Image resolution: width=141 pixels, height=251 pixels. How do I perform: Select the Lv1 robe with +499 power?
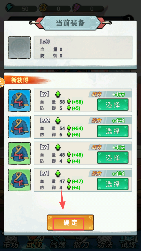113,105
